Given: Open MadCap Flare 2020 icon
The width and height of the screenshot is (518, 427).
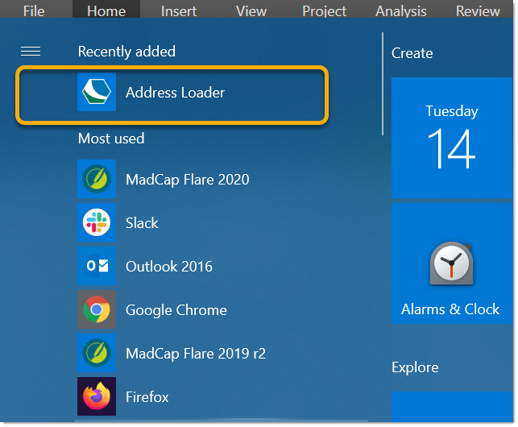Looking at the screenshot, I should tap(97, 180).
